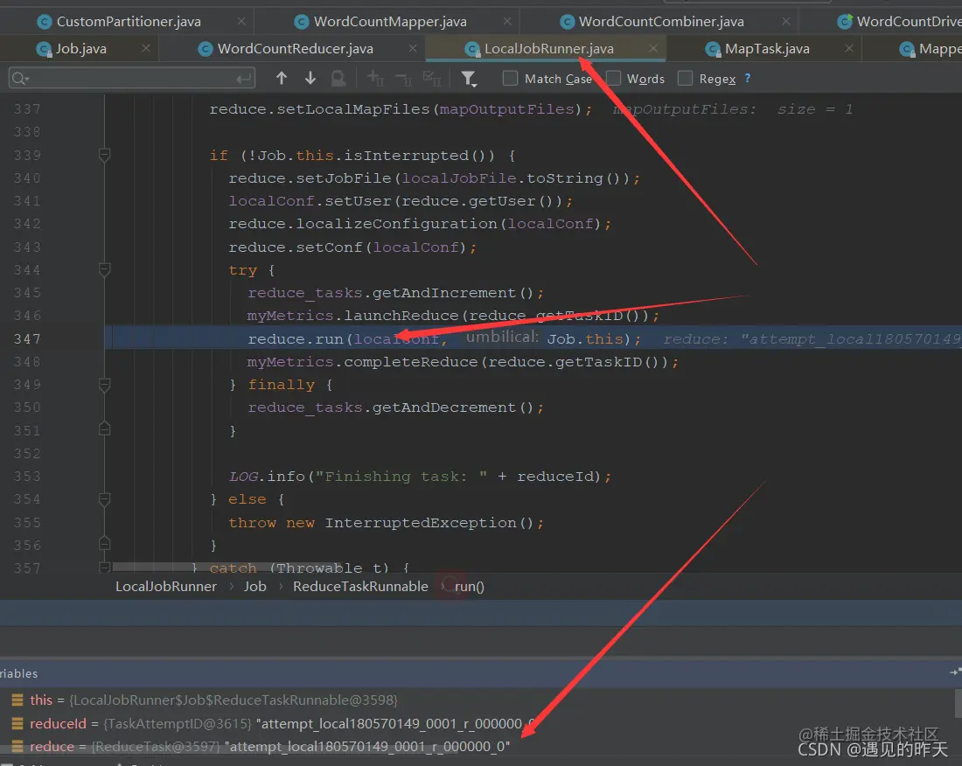The height and width of the screenshot is (766, 962).
Task: Click CustomPartitioner.java class file icon
Action: pyautogui.click(x=45, y=22)
